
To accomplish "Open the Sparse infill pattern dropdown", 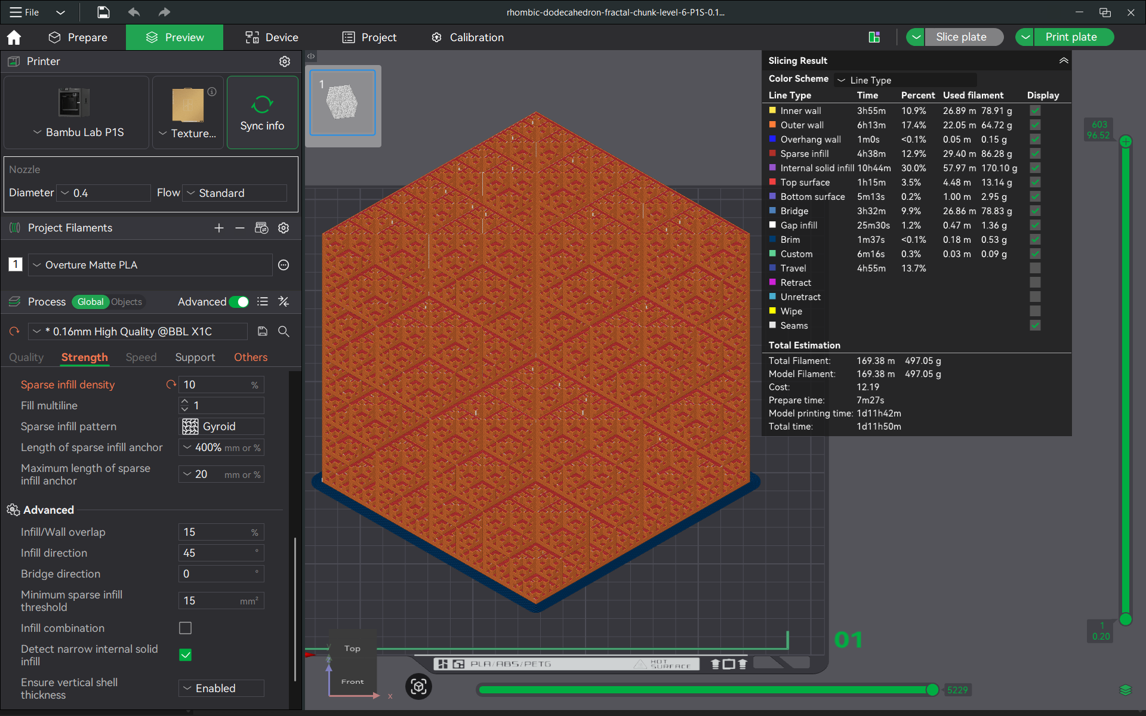I will (x=221, y=427).
